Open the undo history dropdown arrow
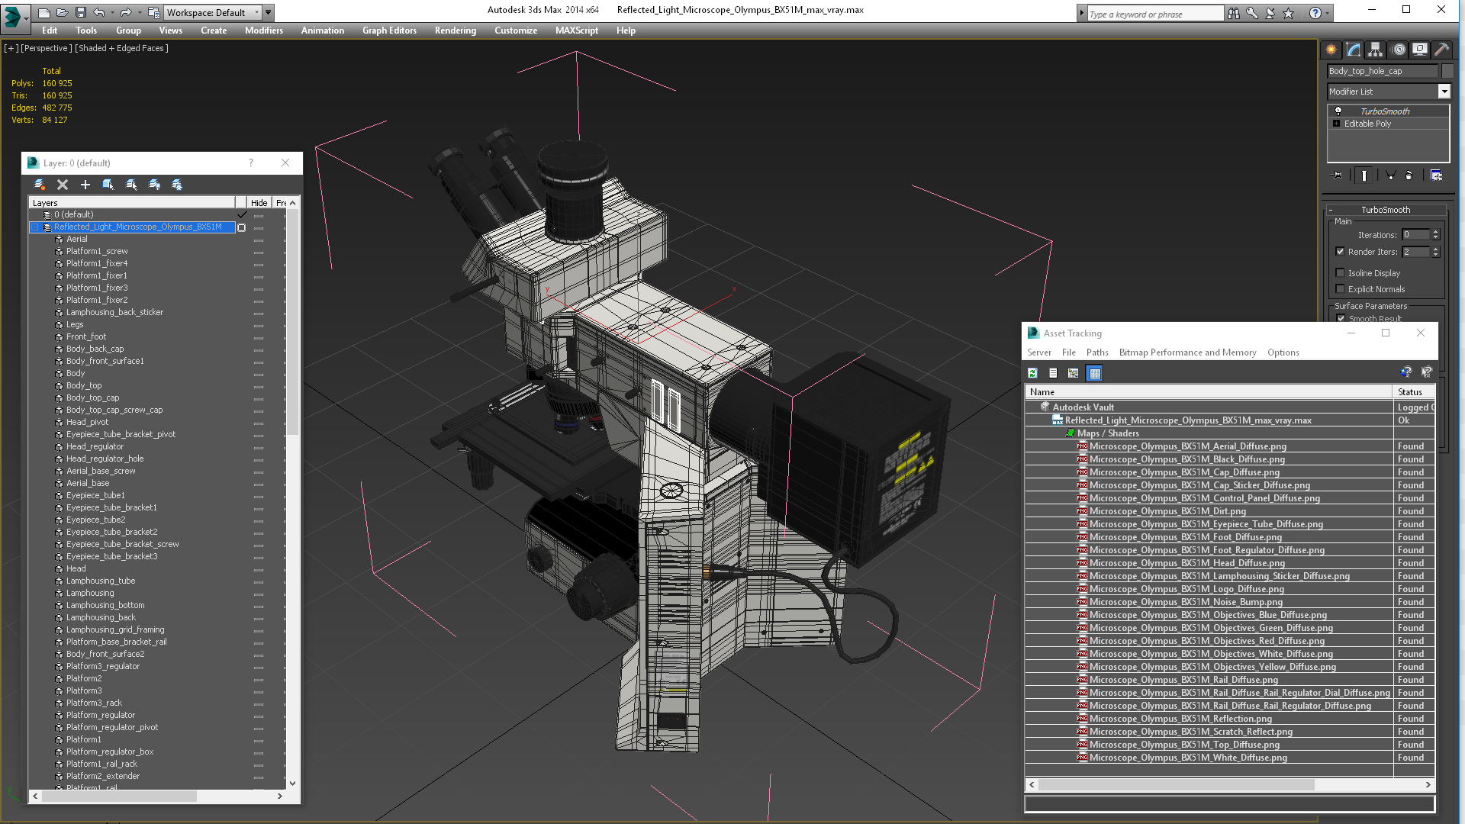Screen dimensions: 1465x824 (x=113, y=12)
